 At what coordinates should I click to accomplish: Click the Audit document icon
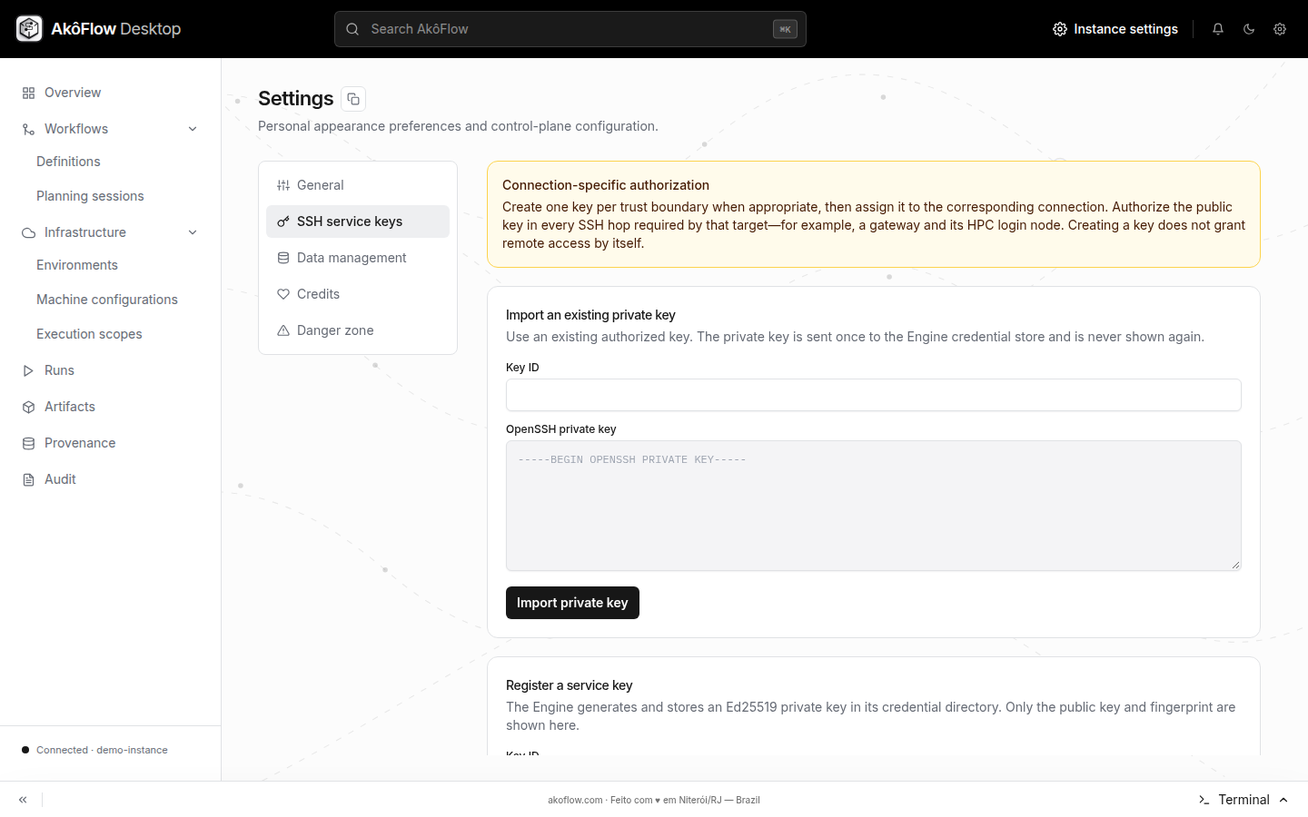click(29, 479)
